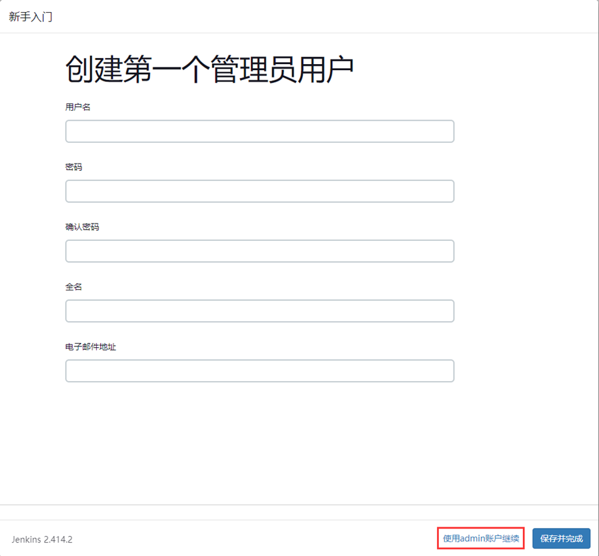599x556 pixels.
Task: Click the 保存并完成 button
Action: pos(561,539)
